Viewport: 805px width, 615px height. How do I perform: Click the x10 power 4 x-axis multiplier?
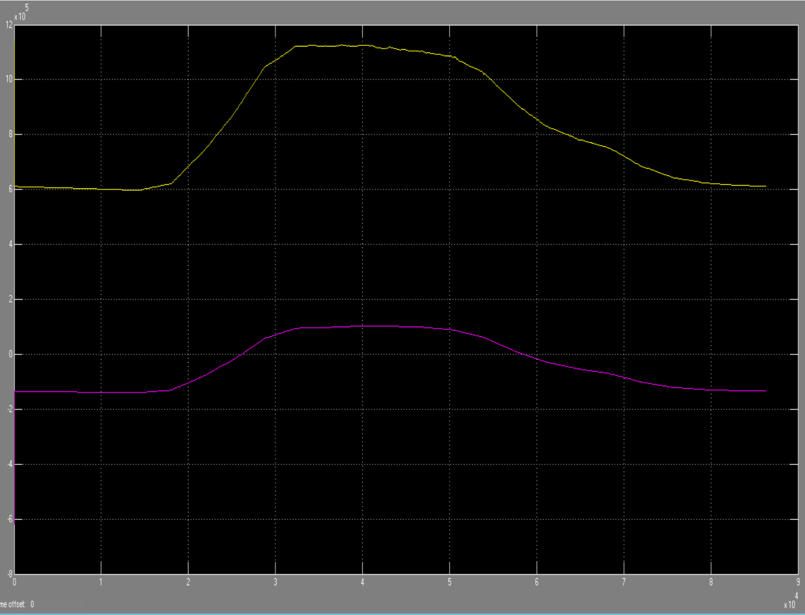click(x=790, y=600)
